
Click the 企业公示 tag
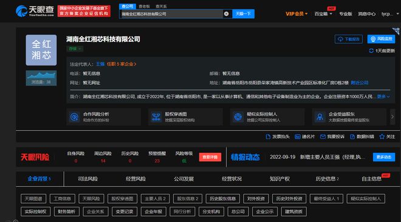click(265, 212)
